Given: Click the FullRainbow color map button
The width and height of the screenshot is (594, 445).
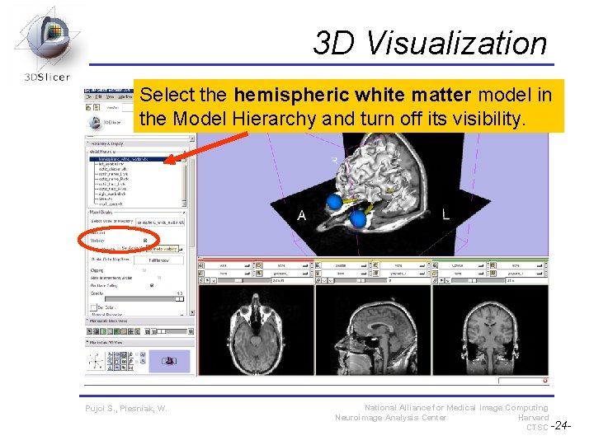Looking at the screenshot, I should [158, 260].
